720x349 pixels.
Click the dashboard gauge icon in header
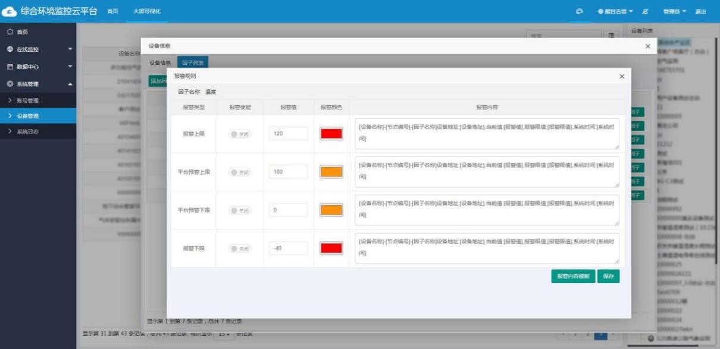point(580,12)
